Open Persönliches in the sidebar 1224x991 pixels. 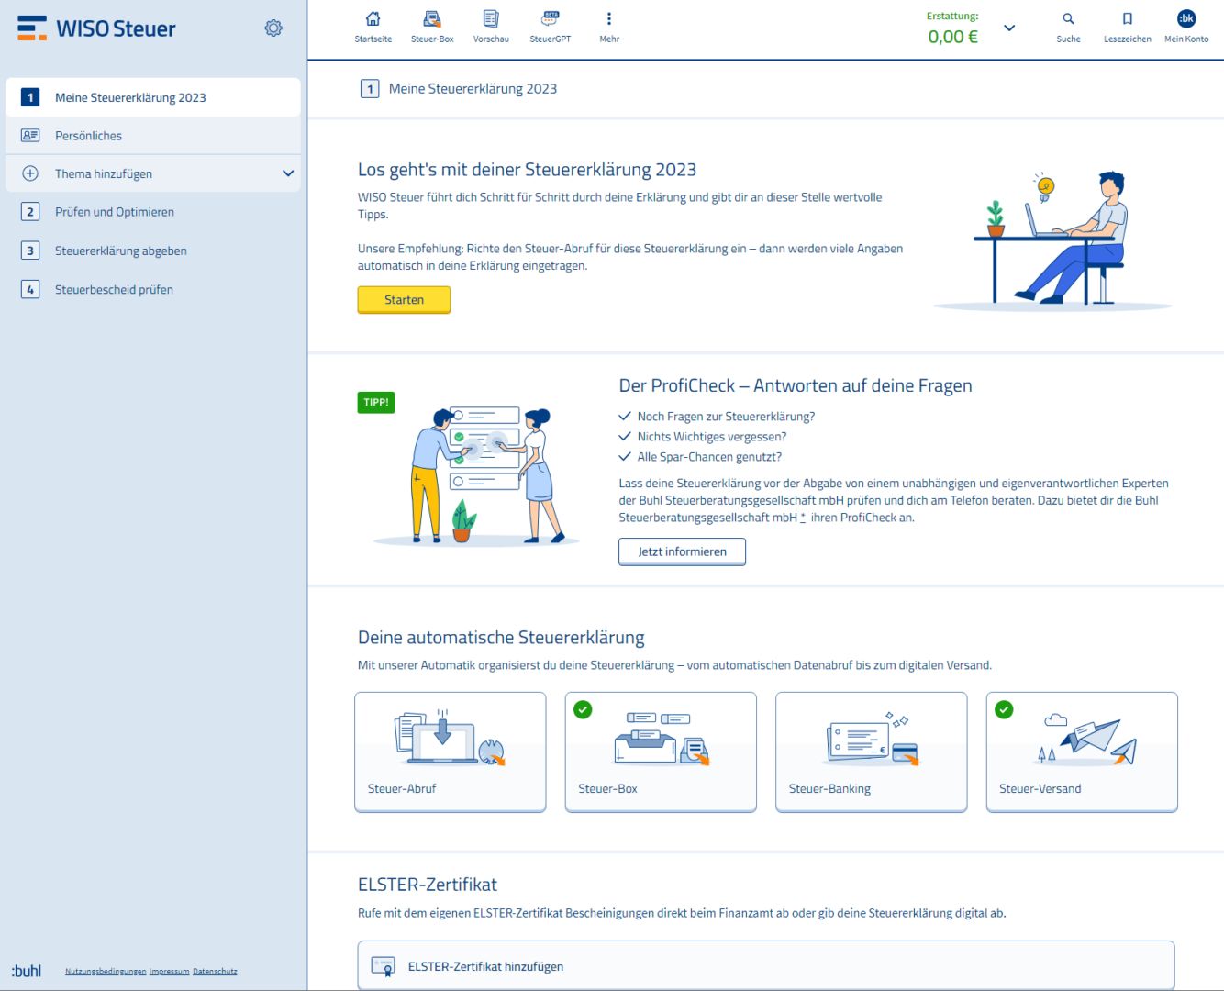(x=152, y=135)
